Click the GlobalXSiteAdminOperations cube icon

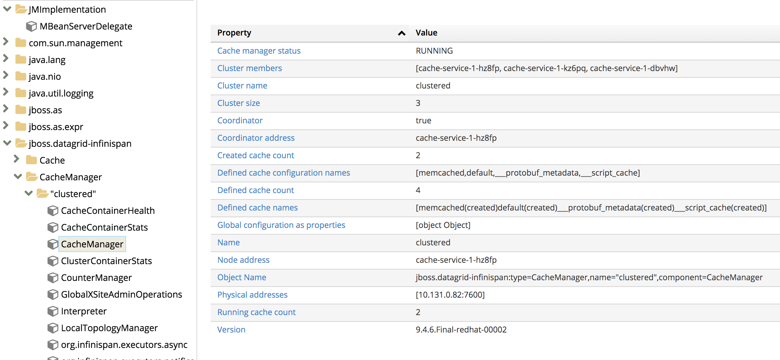[53, 294]
